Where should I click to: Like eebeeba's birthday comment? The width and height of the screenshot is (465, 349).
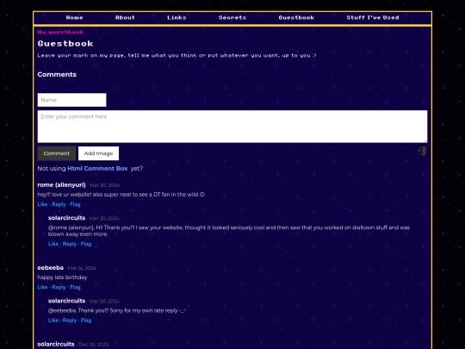click(x=42, y=287)
